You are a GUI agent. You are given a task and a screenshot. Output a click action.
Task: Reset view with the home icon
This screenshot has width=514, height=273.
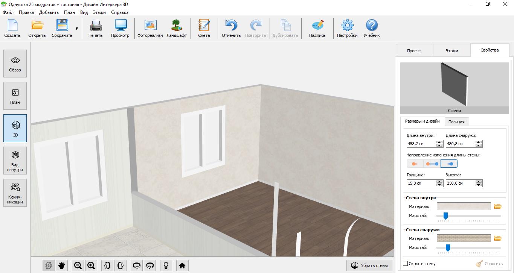point(182,265)
